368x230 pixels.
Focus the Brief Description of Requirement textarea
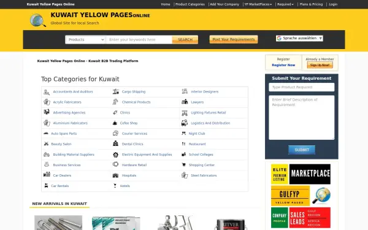pyautogui.click(x=302, y=117)
